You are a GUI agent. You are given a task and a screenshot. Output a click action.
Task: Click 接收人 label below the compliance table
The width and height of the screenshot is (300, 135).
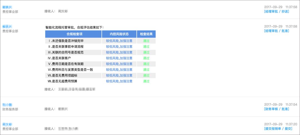click(x=50, y=89)
